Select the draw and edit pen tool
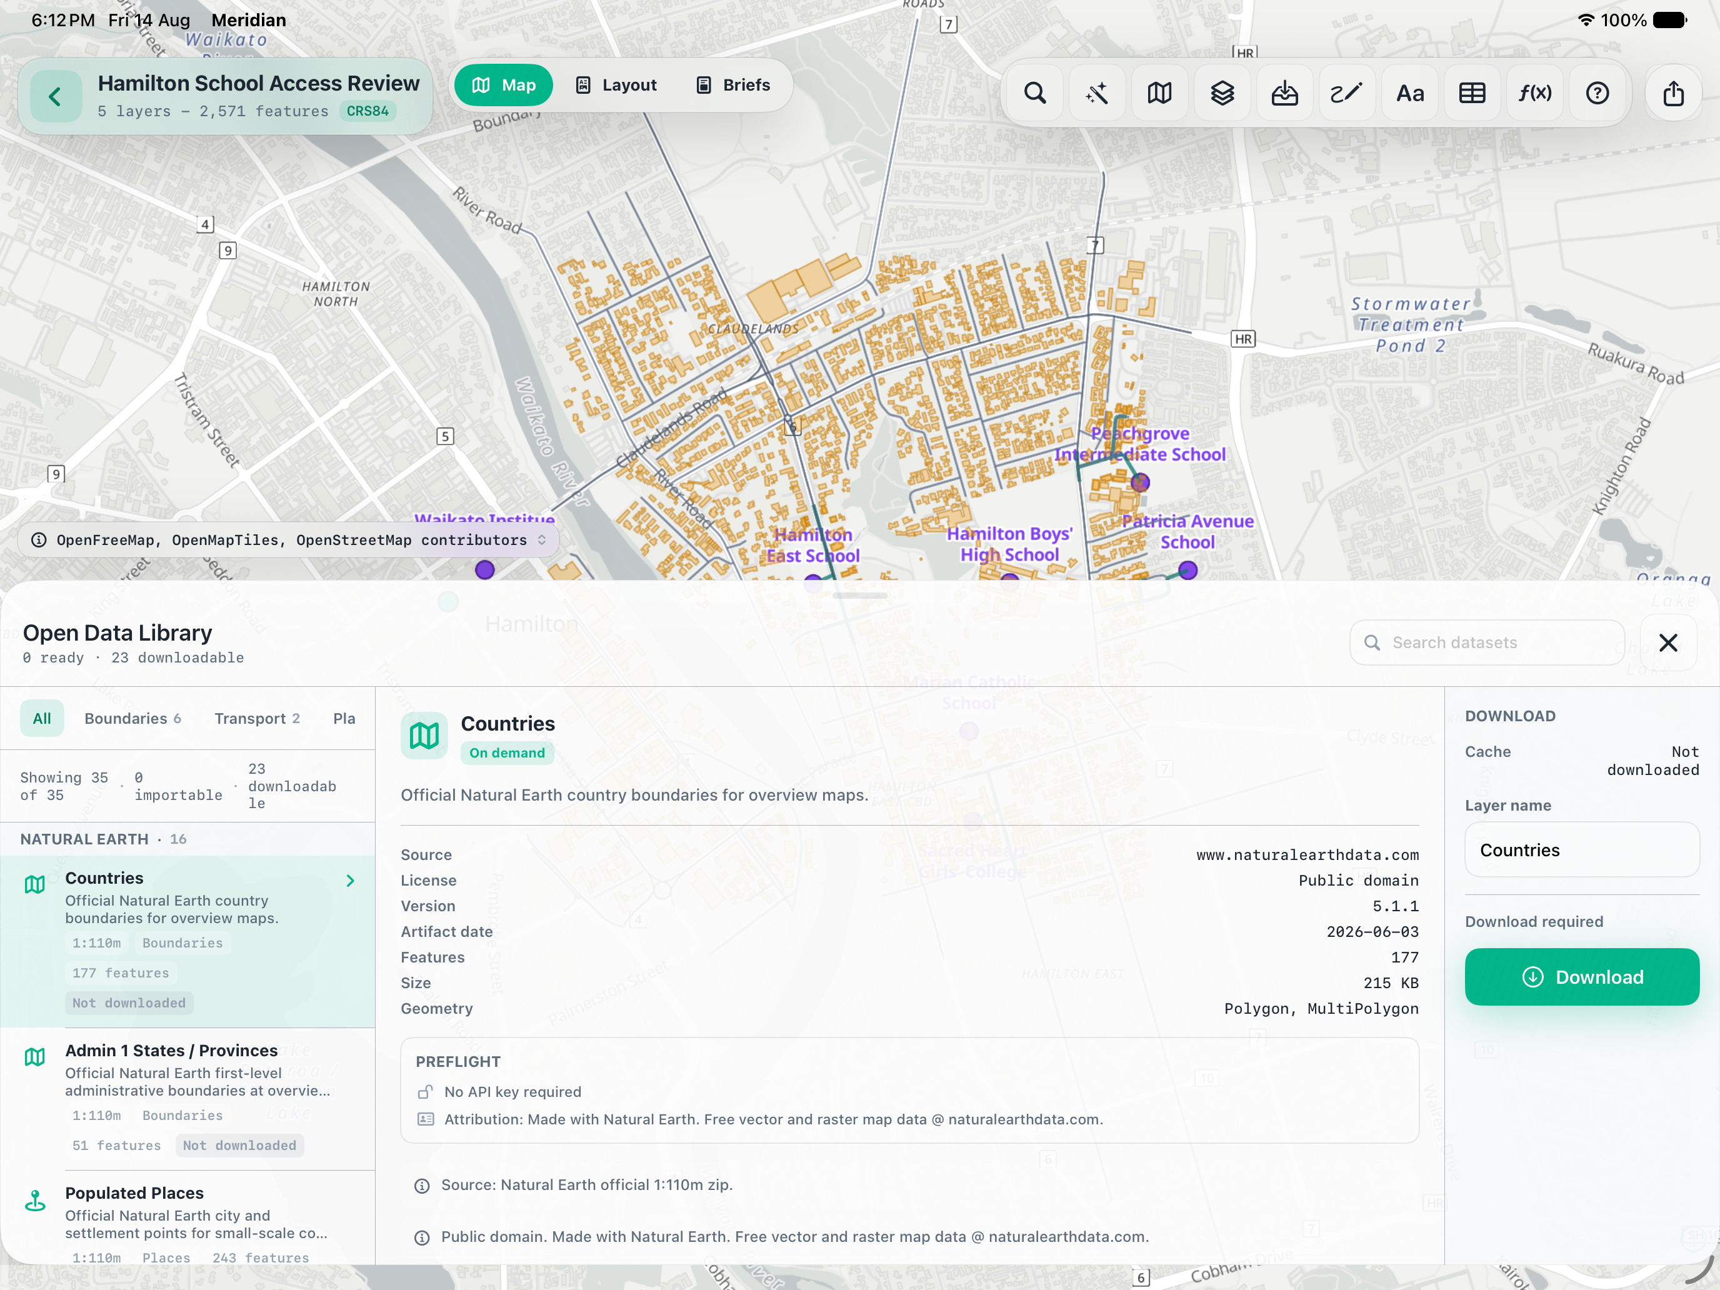This screenshot has height=1290, width=1720. 1347,93
